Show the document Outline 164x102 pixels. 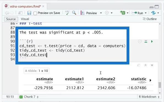pos(149,19)
